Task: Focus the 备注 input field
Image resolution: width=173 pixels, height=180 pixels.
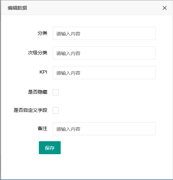Action: (104, 129)
